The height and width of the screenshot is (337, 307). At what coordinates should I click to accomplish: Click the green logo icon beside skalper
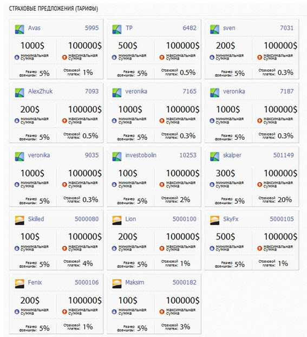(x=214, y=157)
